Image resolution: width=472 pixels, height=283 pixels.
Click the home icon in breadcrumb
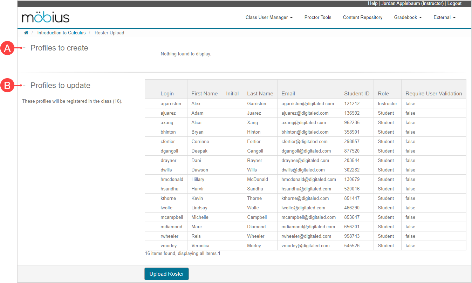click(x=26, y=33)
